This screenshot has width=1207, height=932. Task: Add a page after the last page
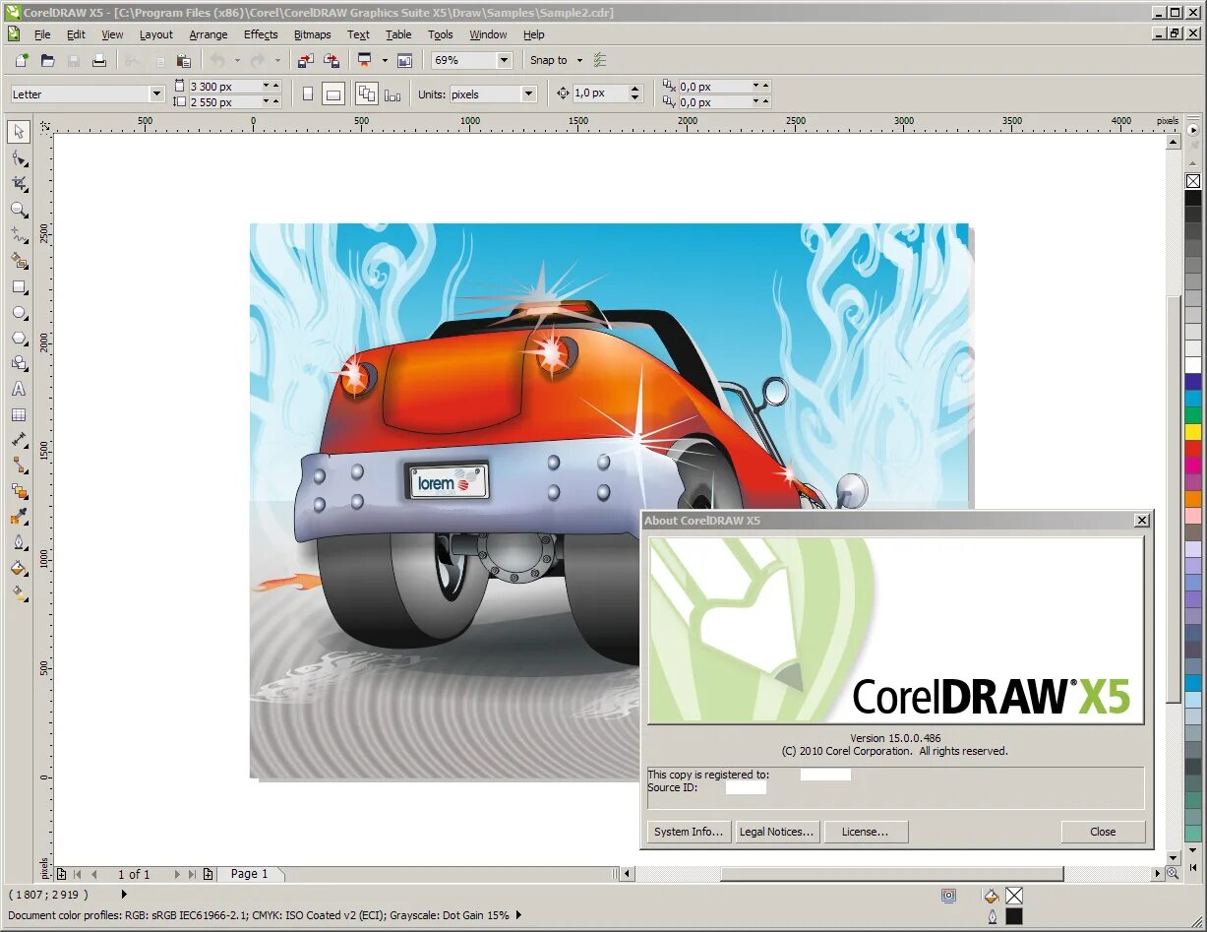208,874
